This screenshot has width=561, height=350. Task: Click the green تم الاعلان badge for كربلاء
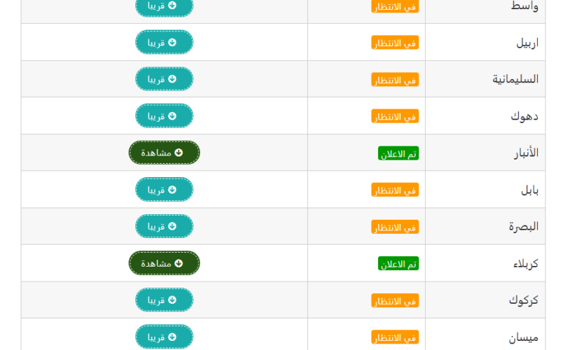click(398, 264)
